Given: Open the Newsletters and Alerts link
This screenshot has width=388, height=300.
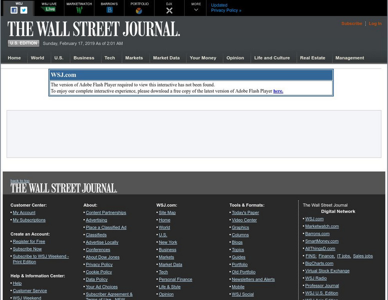Looking at the screenshot, I should tap(253, 279).
